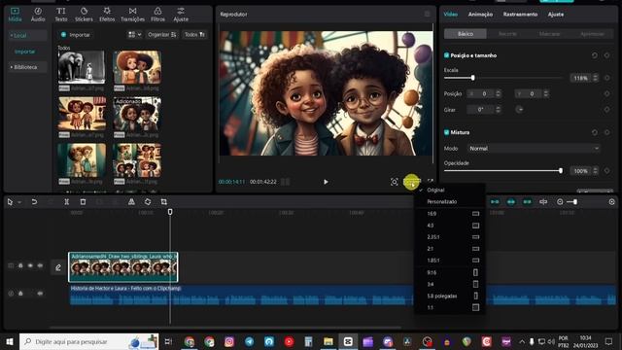Open the Modo Normal blend dropdown
The image size is (622, 350).
(534, 149)
